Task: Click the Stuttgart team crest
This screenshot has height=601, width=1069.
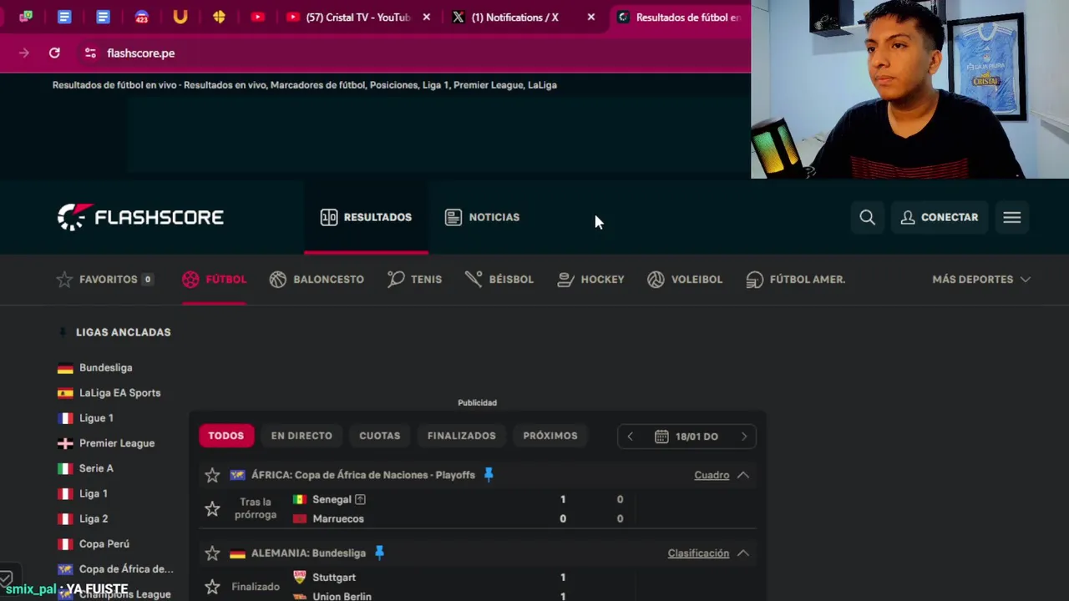Action: [300, 577]
